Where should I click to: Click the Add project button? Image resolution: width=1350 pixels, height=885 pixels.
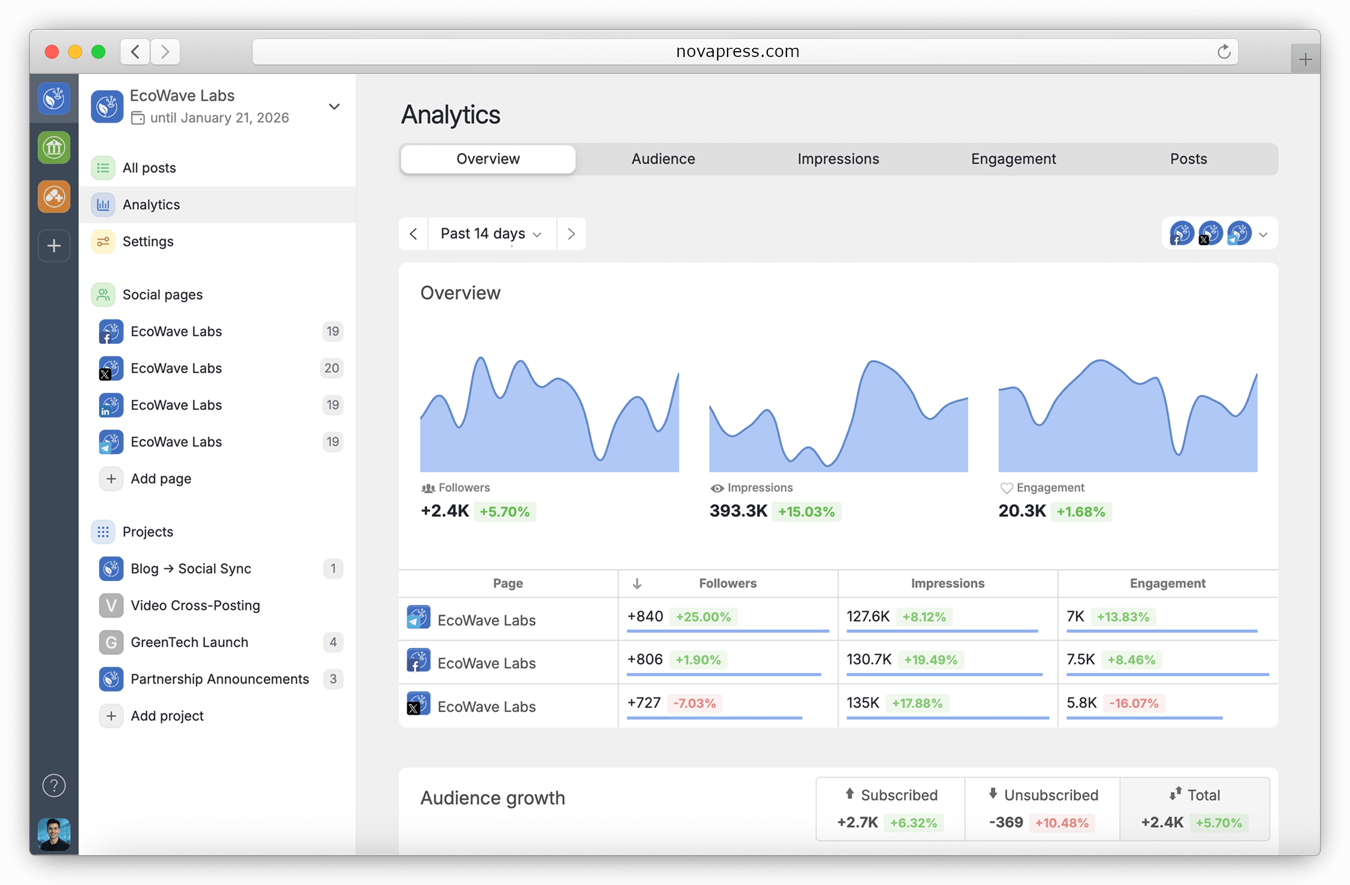[166, 716]
